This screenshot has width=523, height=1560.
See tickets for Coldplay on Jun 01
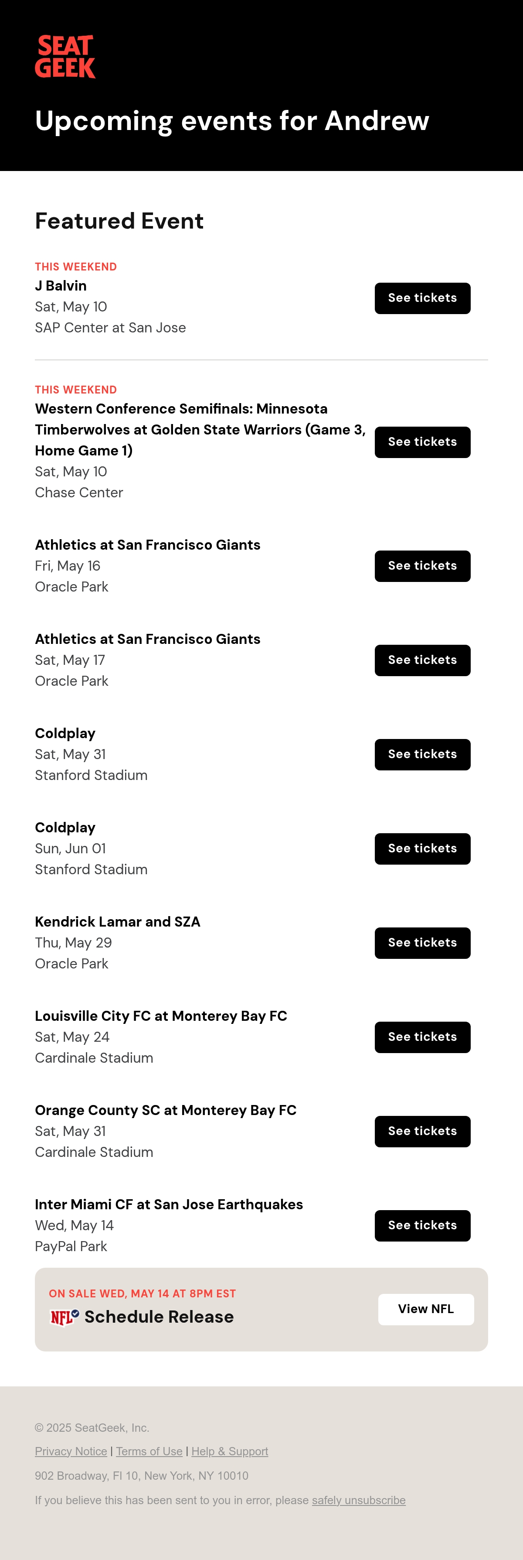coord(422,848)
